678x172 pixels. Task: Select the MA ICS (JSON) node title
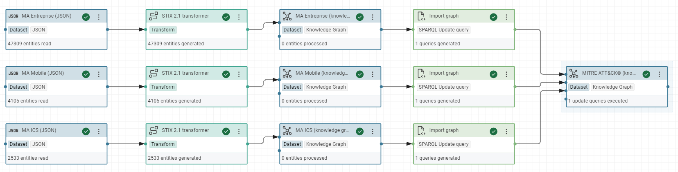(39, 130)
